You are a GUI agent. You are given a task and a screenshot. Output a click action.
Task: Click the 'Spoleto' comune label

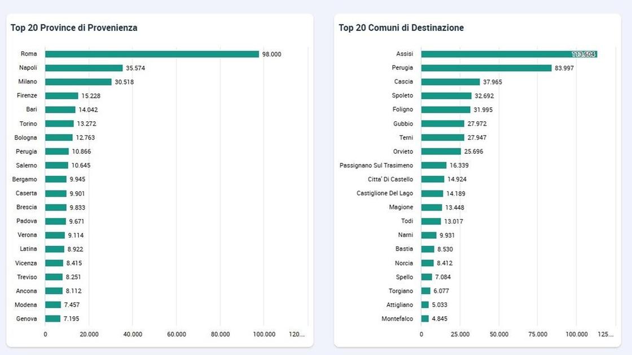coord(402,95)
